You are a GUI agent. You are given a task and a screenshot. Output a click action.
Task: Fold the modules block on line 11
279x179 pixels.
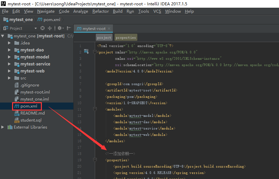pyautogui.click(x=95, y=109)
